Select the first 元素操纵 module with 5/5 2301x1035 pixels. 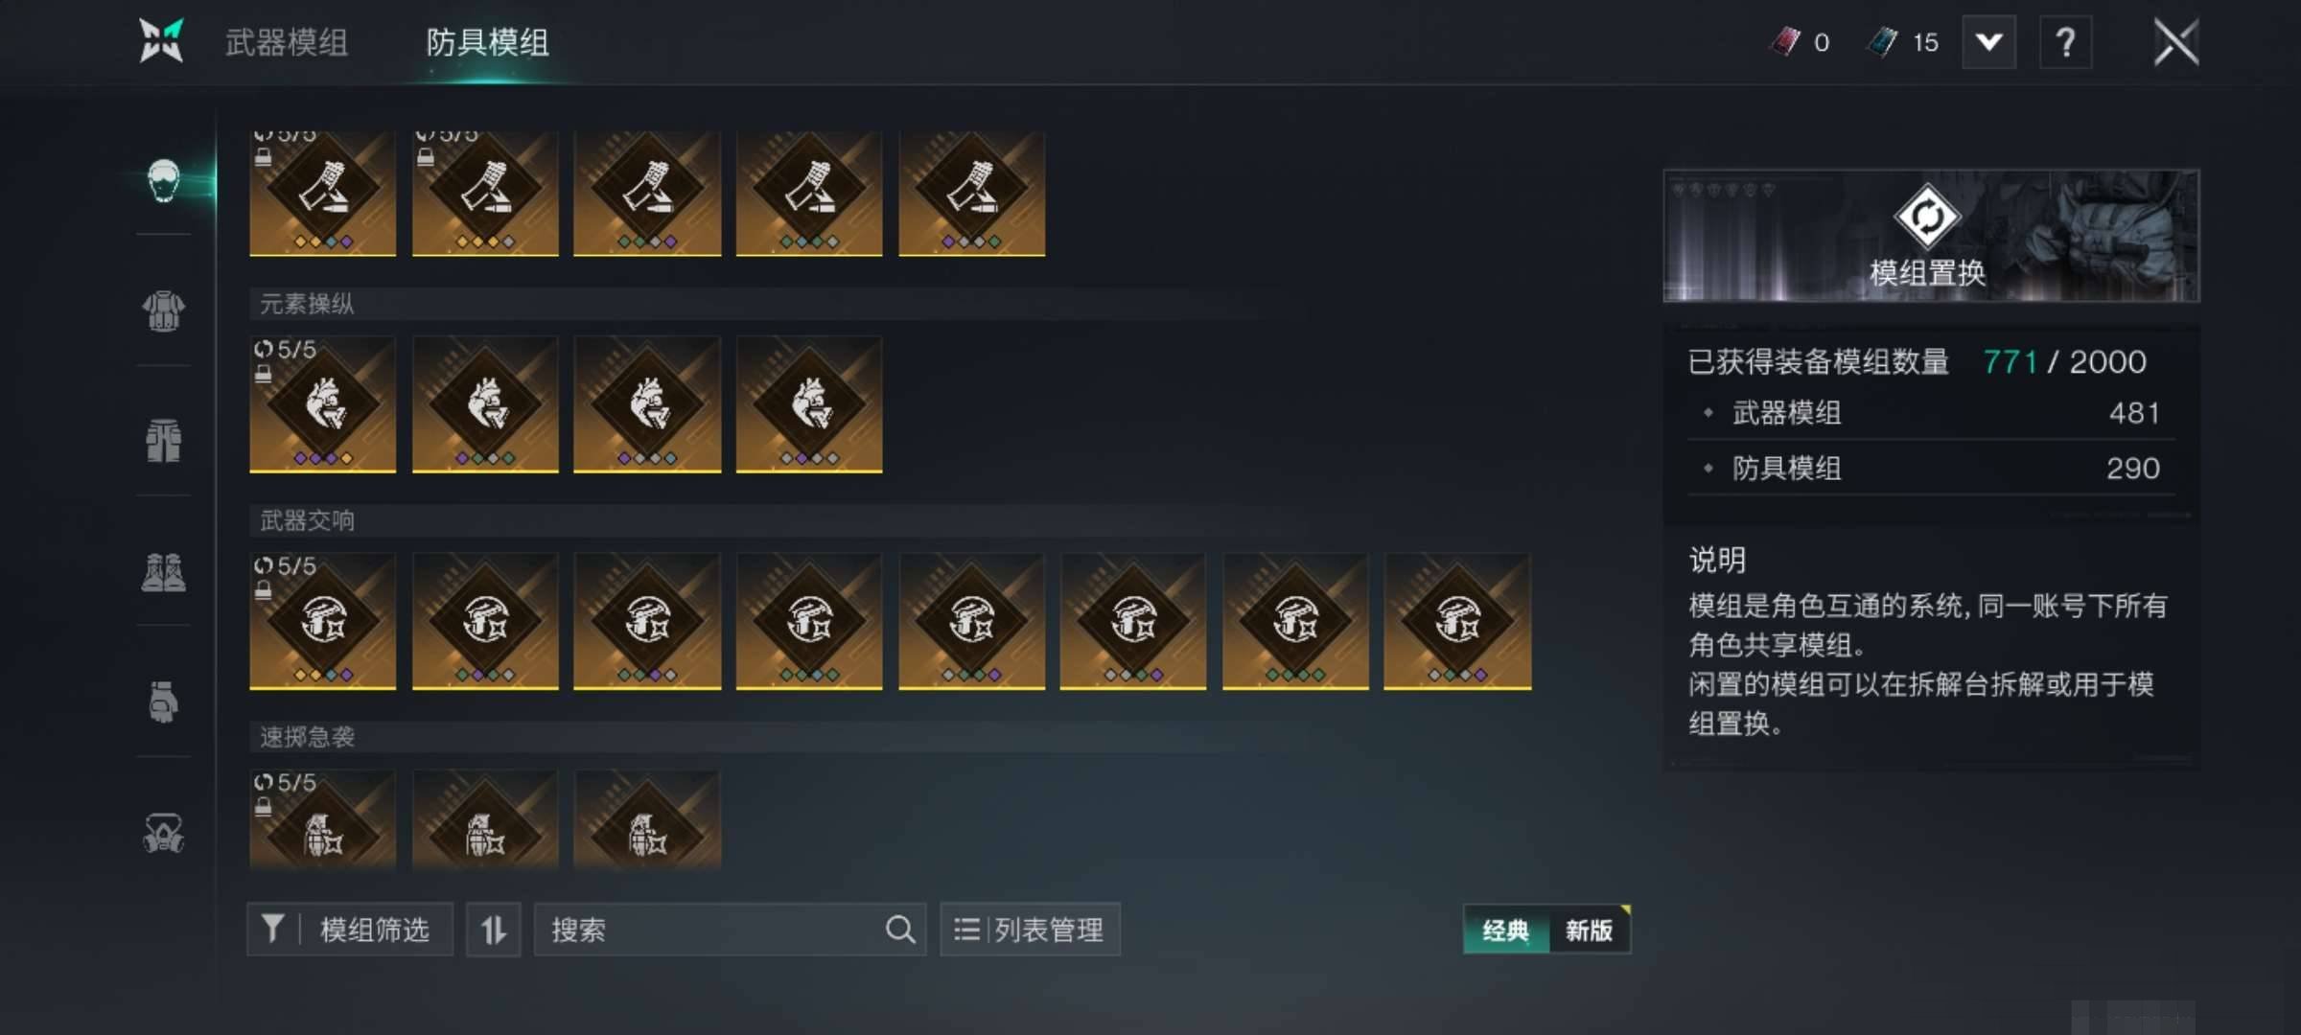pos(322,404)
